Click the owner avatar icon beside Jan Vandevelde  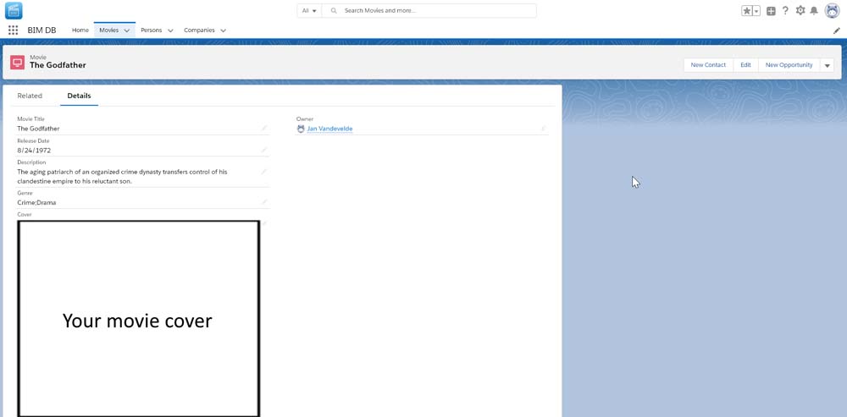coord(301,129)
